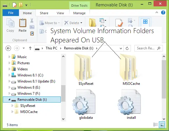169x131 pixels.
Task: Switch to details view in status bar
Action: [155, 125]
